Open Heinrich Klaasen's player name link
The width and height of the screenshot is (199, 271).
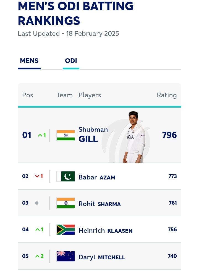105,231
